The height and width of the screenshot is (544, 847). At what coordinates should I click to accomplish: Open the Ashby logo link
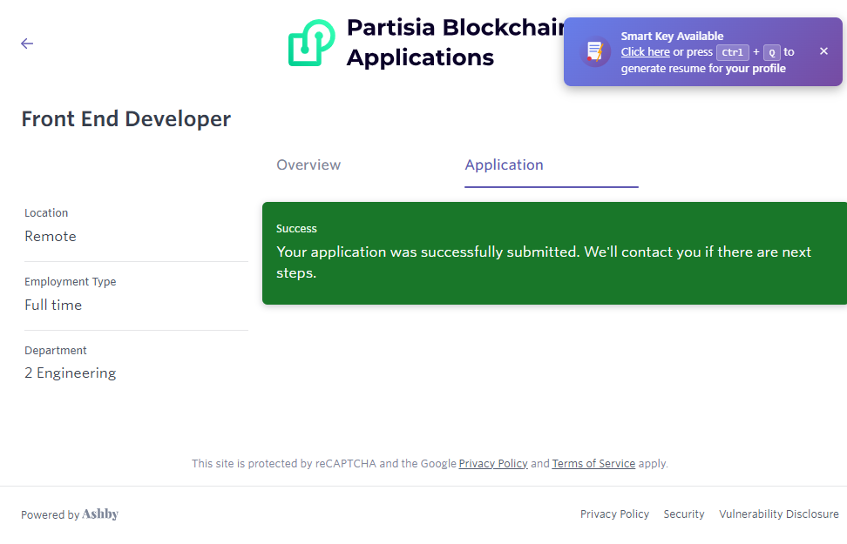click(x=100, y=514)
